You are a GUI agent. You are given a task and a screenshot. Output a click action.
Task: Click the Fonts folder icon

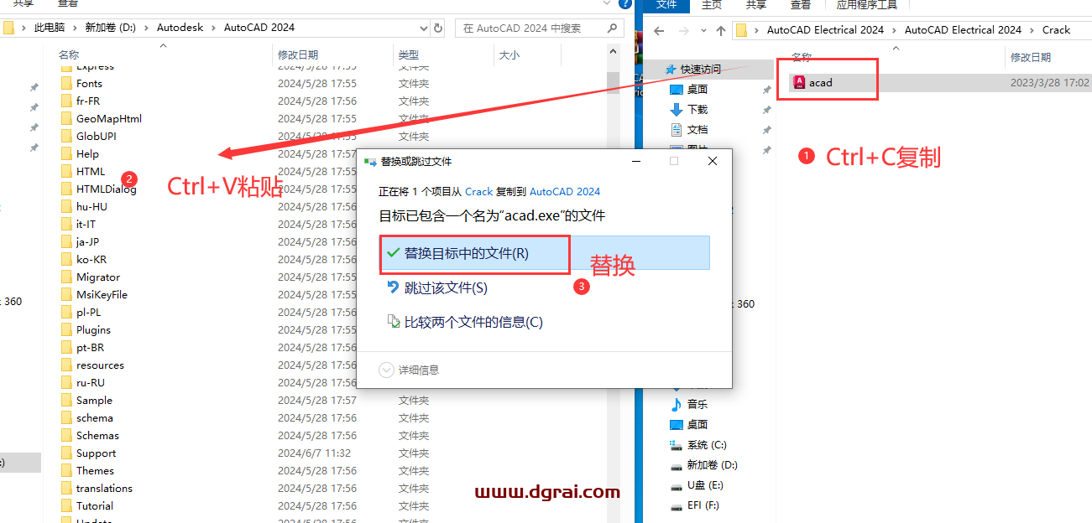[66, 84]
